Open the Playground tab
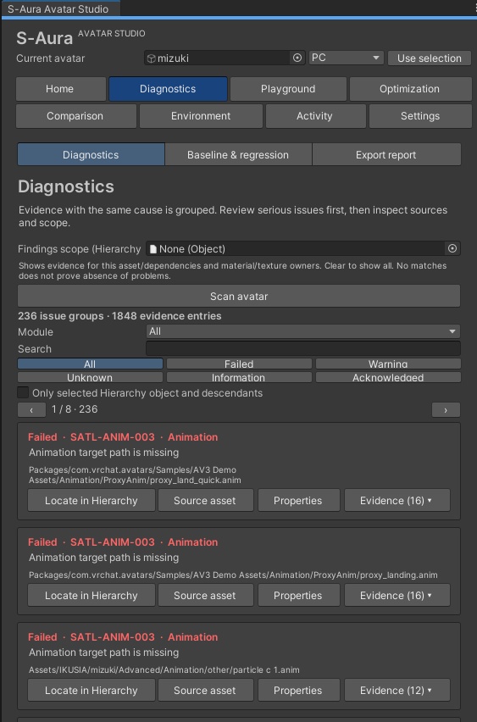 [288, 89]
